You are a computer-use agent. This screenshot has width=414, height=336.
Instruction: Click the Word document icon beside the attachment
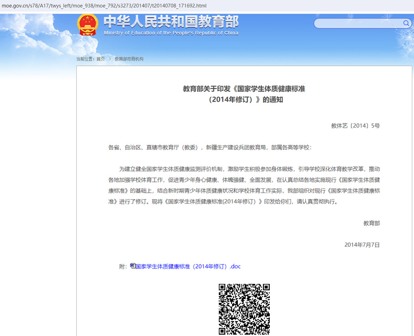coord(133,266)
